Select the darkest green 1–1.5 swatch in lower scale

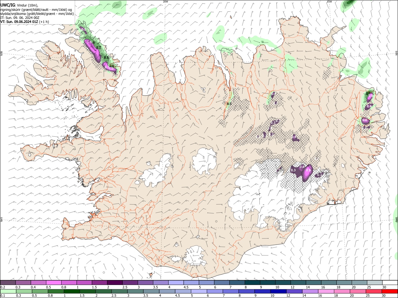tap(72, 291)
